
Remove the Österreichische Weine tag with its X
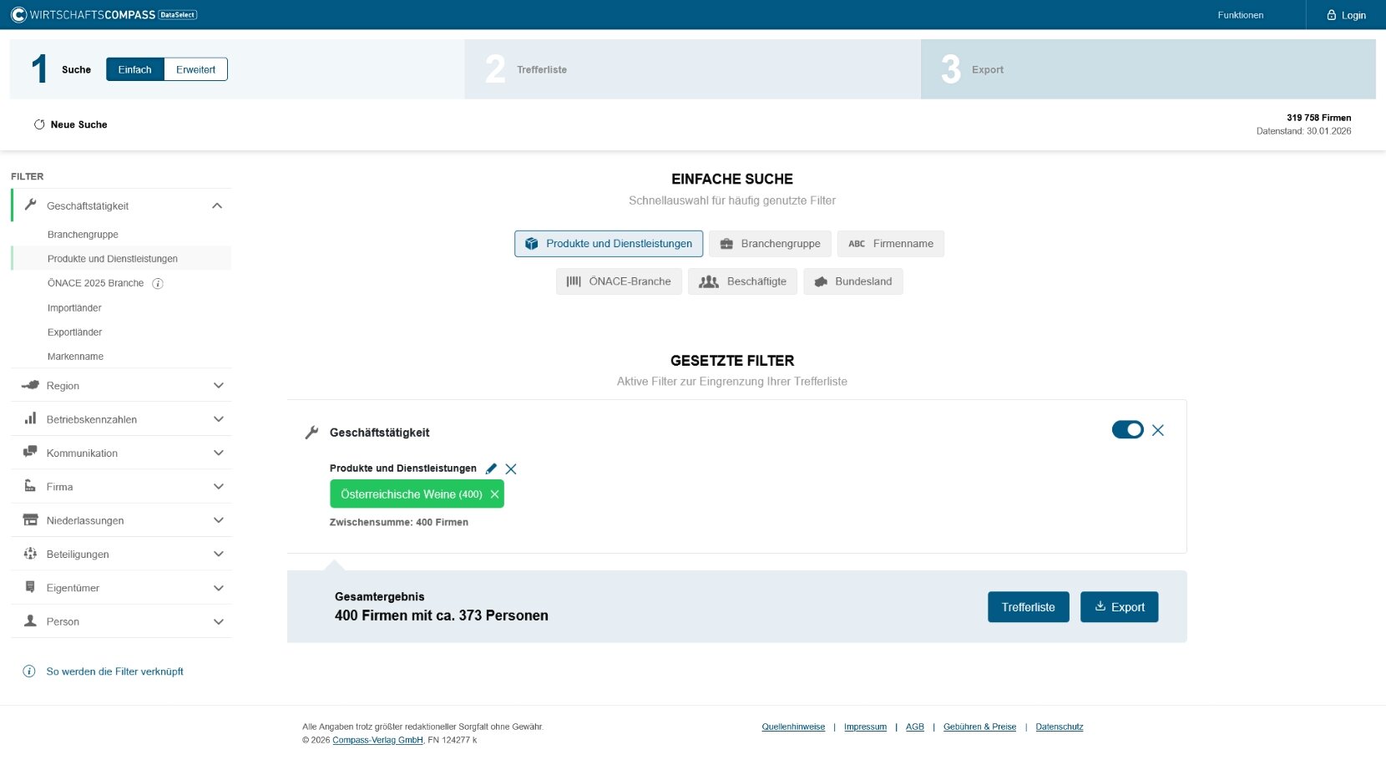coord(494,494)
